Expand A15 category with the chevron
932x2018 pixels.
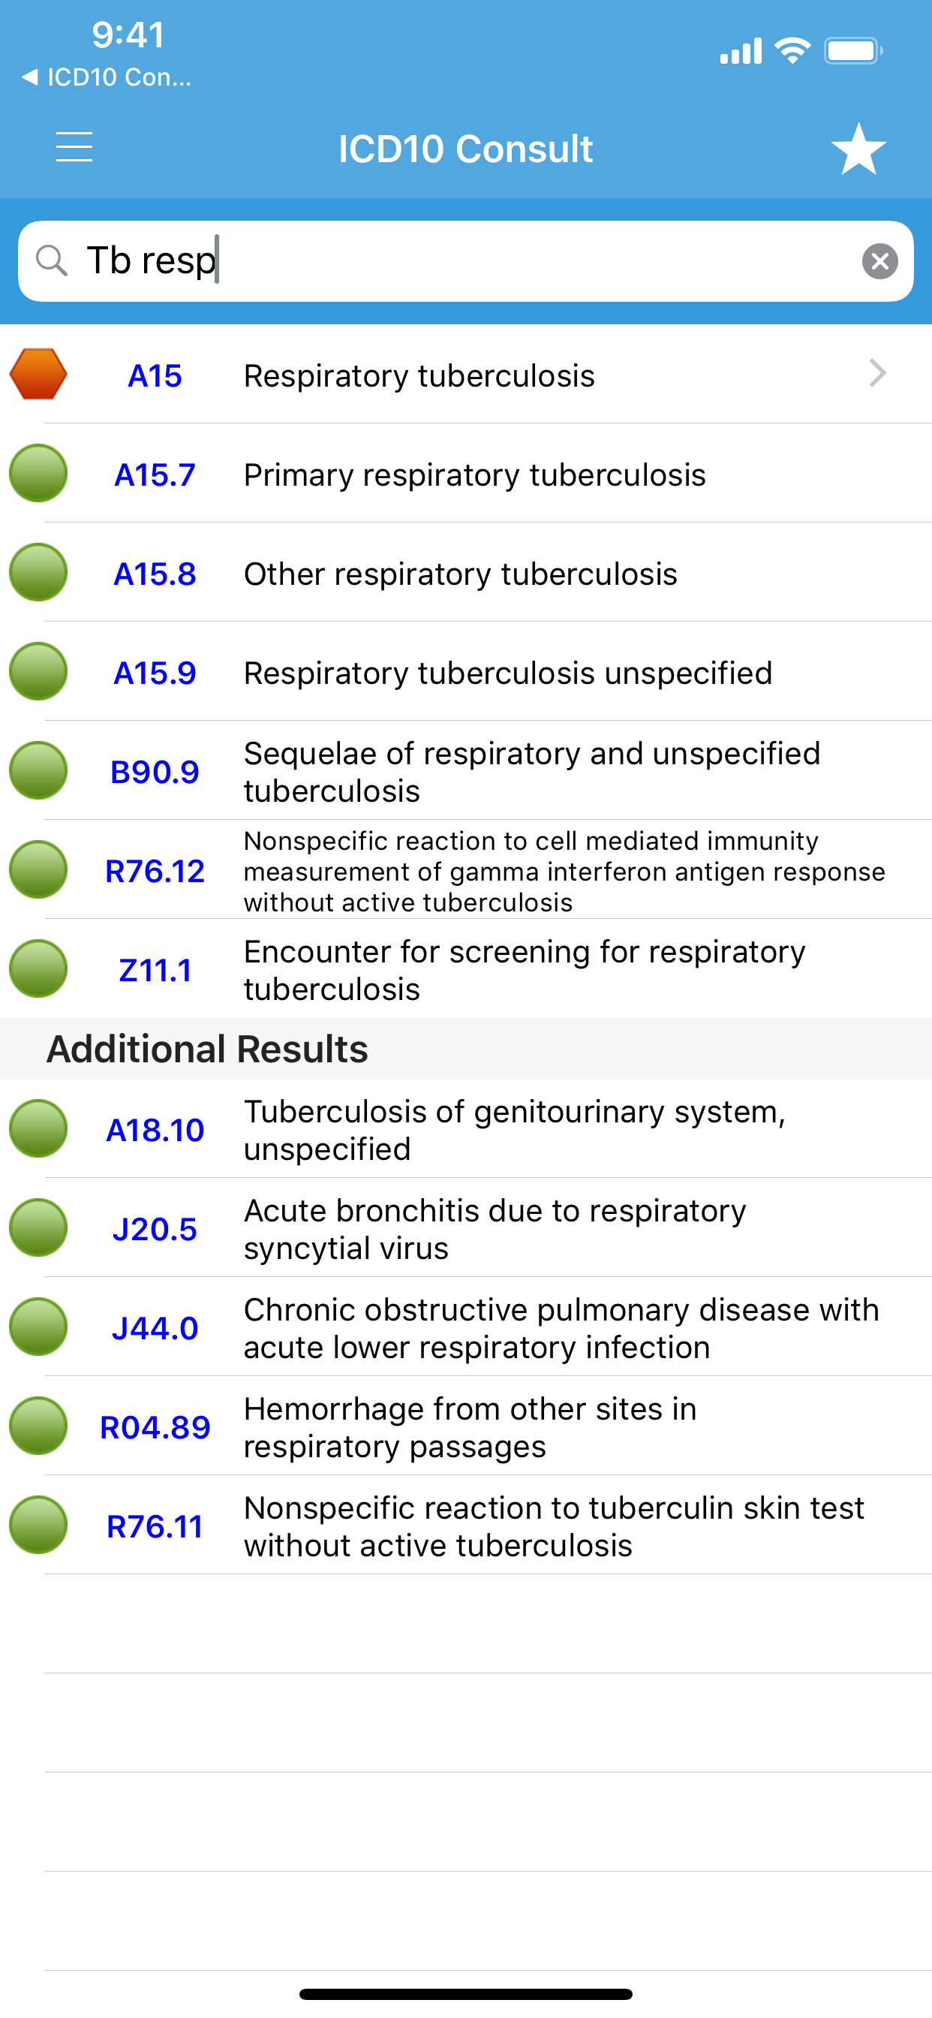pos(878,374)
